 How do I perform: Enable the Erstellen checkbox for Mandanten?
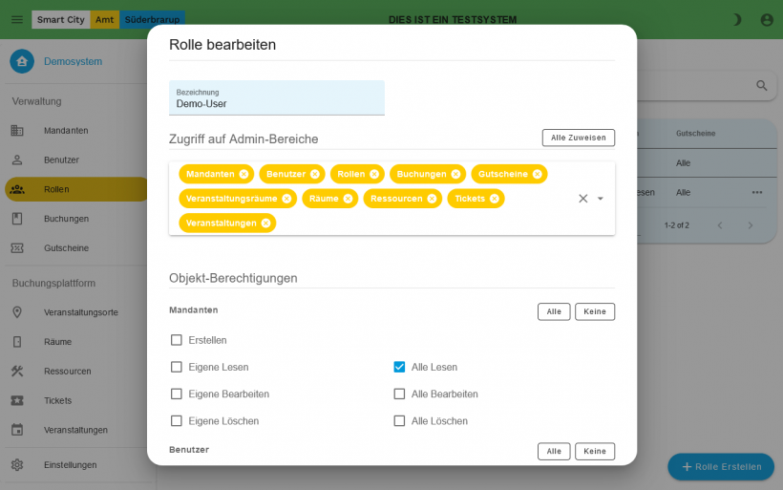point(177,340)
